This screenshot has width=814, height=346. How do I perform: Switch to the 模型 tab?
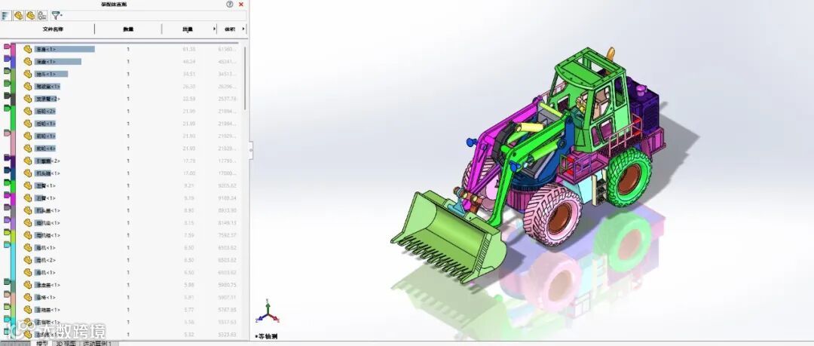click(x=42, y=343)
